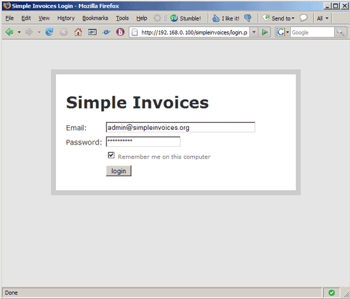
Task: Click the I like it! thumbs-up
Action: click(226, 18)
